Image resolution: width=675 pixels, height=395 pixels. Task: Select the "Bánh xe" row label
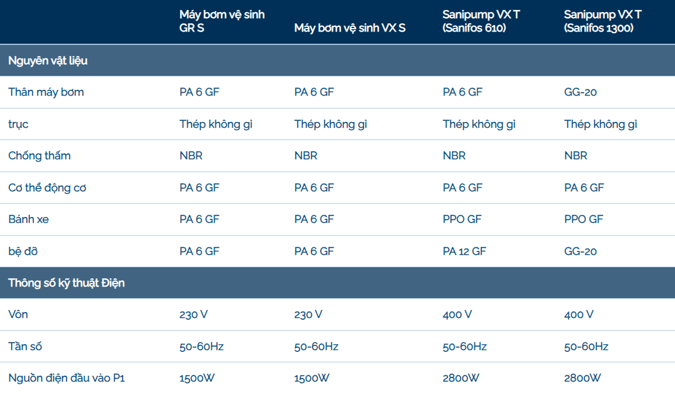(x=29, y=219)
